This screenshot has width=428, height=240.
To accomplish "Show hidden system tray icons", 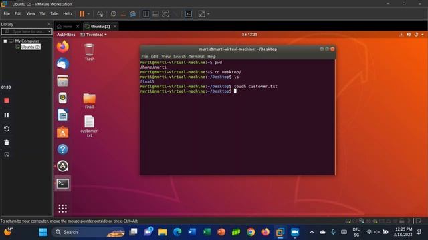I will [312, 232].
